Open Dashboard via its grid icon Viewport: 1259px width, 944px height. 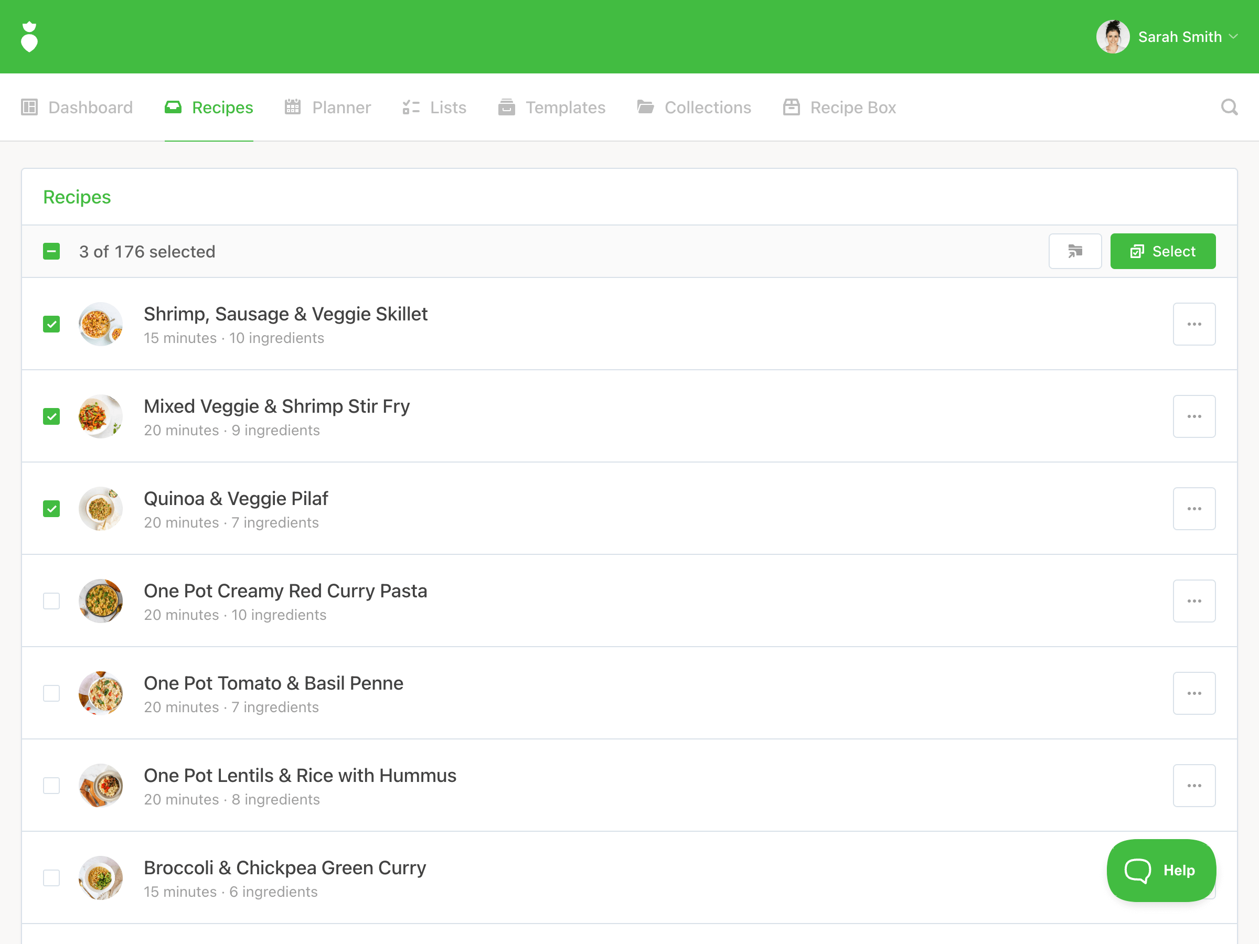(29, 107)
